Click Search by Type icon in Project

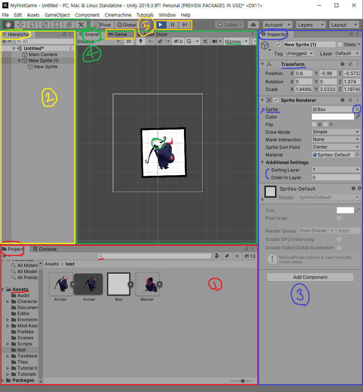(x=217, y=256)
